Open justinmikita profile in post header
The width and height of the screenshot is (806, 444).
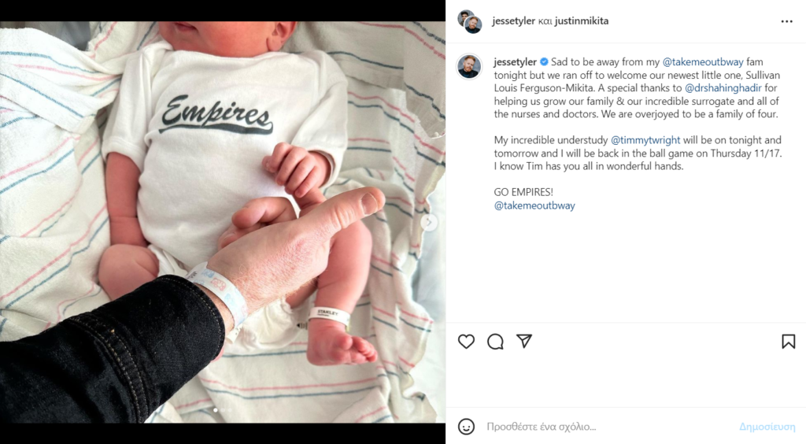582,21
